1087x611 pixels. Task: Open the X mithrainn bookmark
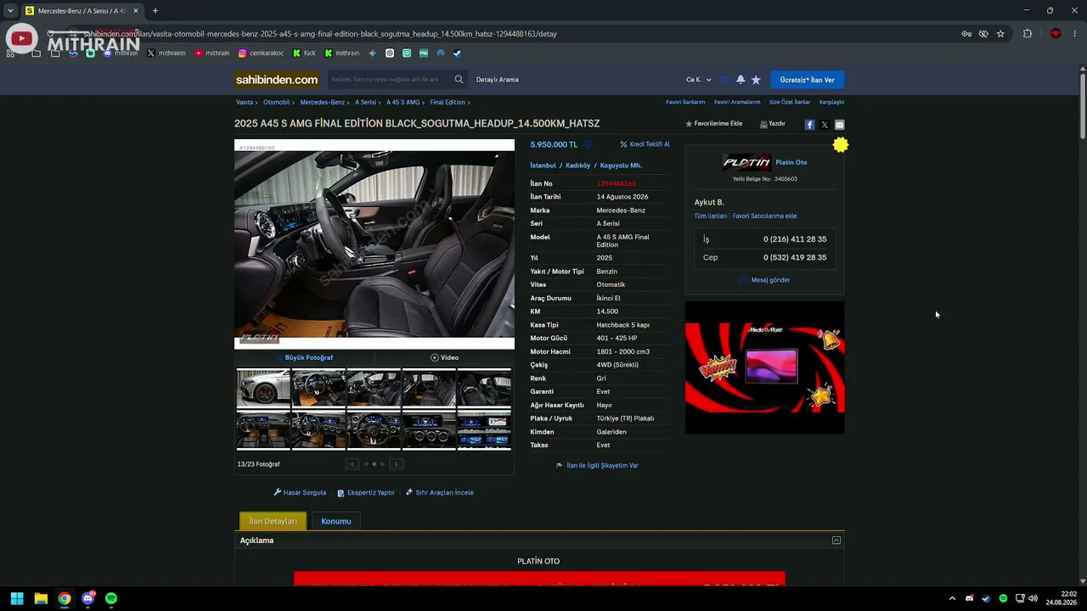[166, 53]
